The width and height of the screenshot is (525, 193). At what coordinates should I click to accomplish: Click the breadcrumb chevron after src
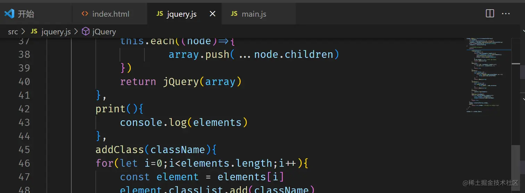pos(23,32)
